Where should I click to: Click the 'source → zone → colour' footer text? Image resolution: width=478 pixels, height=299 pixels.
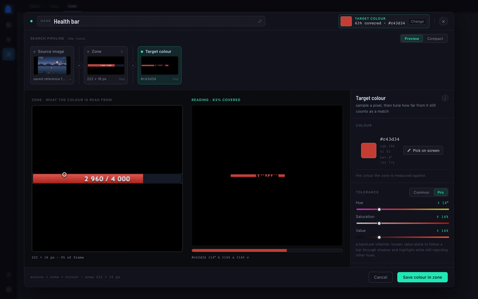pos(54,277)
